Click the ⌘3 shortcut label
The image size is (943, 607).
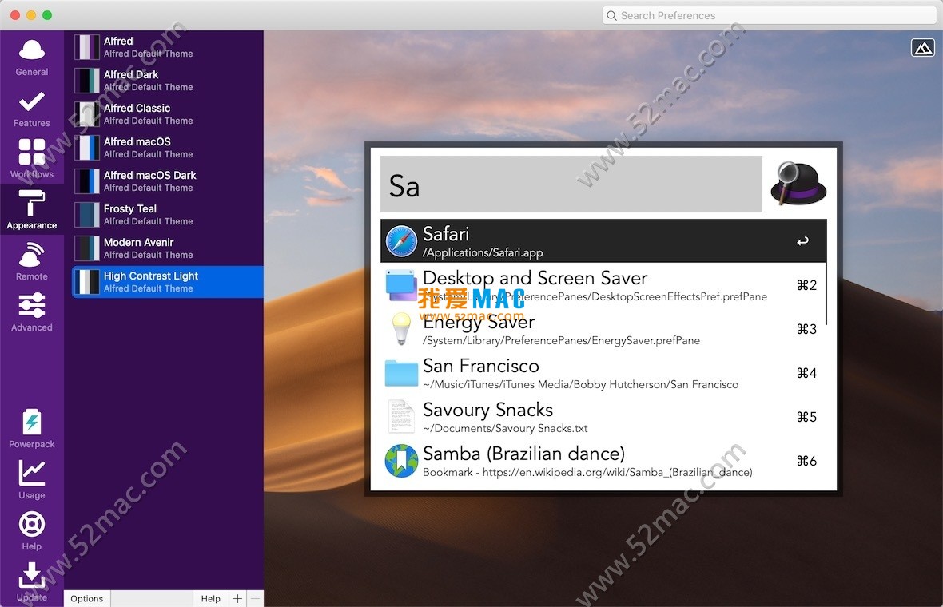click(806, 329)
